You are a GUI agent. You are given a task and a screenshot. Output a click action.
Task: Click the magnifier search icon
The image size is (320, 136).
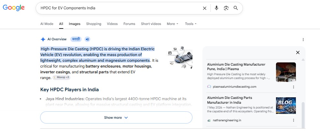tap(236, 8)
